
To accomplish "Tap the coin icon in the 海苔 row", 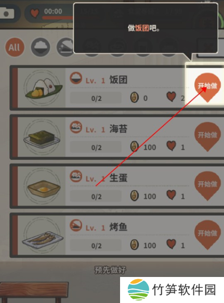I will pyautogui.click(x=135, y=147).
